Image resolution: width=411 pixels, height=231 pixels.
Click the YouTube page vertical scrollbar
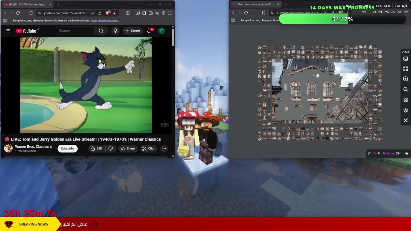173,37
